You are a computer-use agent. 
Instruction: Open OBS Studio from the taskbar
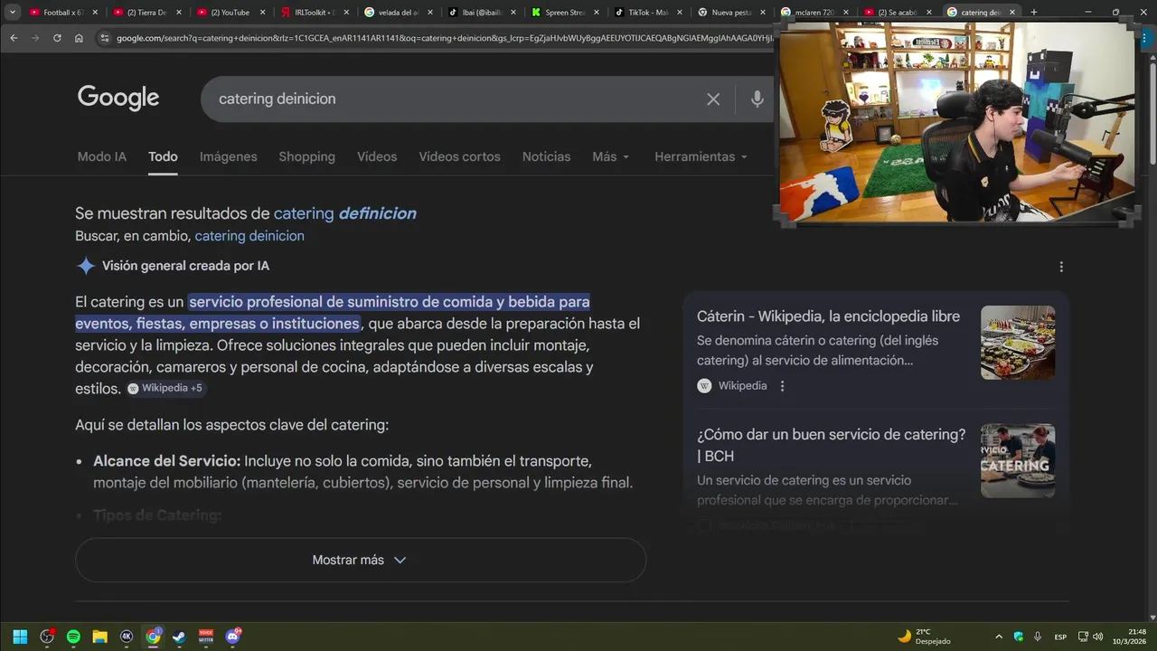[47, 637]
